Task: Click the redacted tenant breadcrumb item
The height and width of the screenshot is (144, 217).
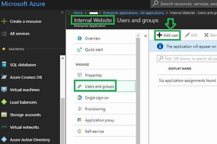Action: [x=94, y=13]
